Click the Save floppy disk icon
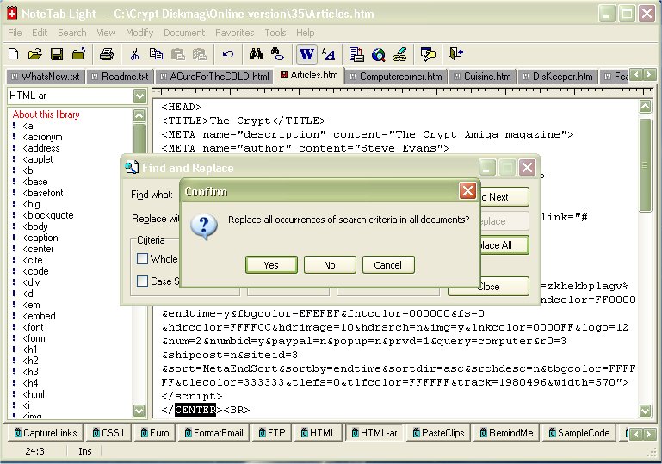Image resolution: width=662 pixels, height=464 pixels. [57, 54]
